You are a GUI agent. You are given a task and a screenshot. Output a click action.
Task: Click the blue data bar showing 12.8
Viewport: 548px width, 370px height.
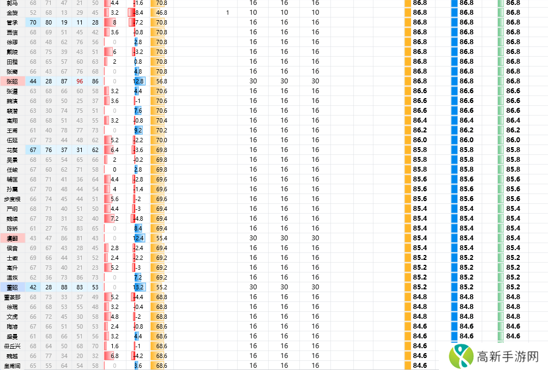[x=139, y=81]
